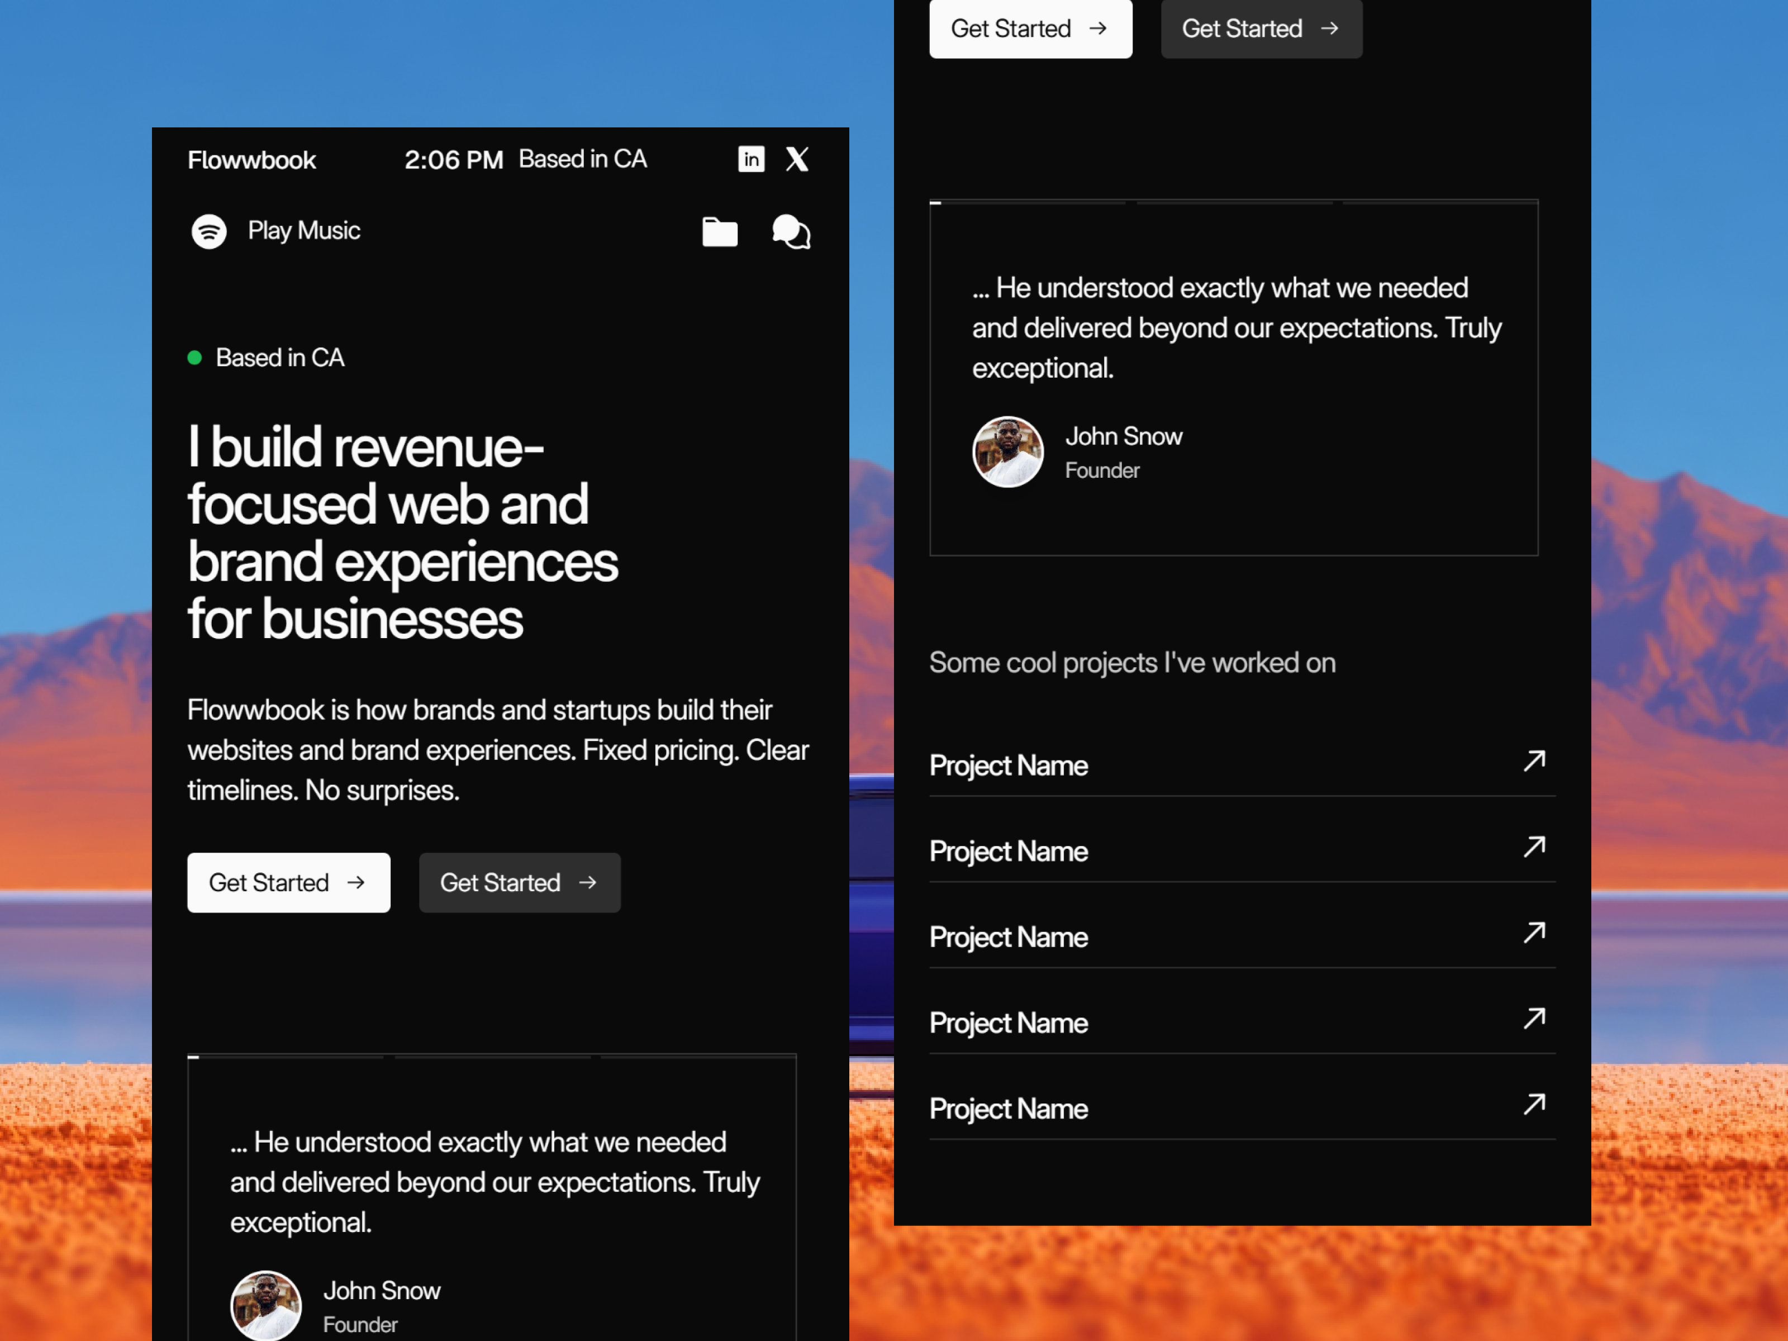Click 'Based in CA' text beside green dot
Screen dimensions: 1788x1341
pos(280,357)
